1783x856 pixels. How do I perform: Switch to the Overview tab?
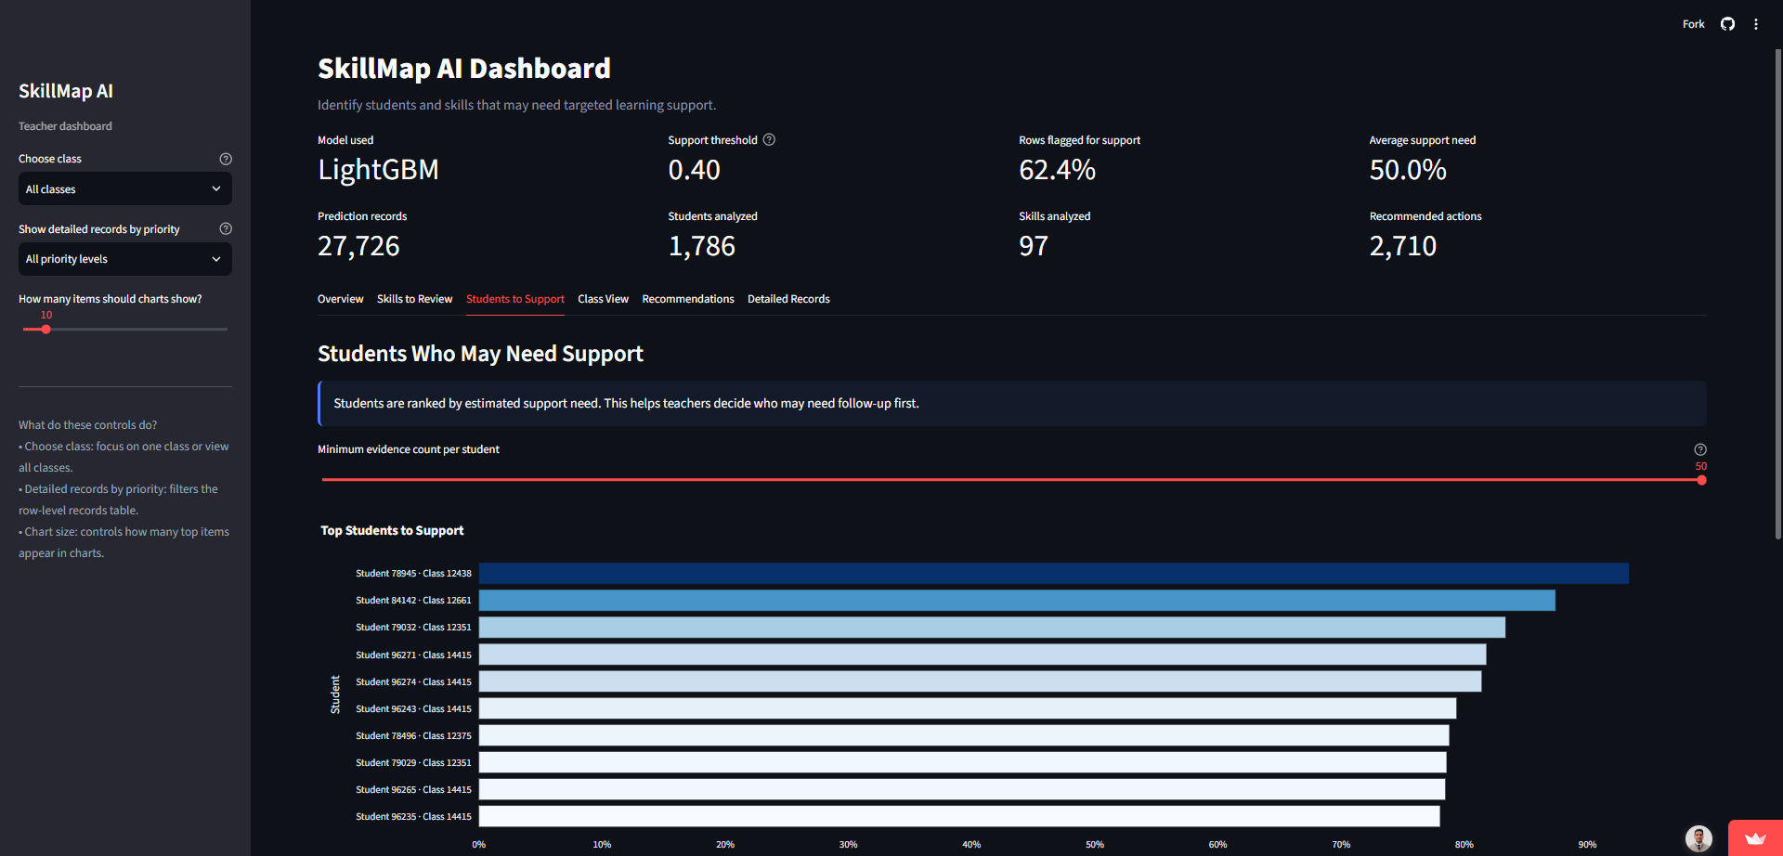(x=340, y=299)
